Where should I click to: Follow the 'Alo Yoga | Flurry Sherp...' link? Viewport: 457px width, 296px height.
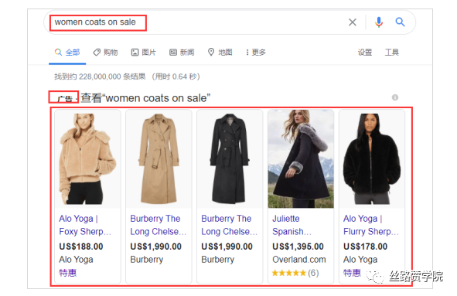click(370, 225)
